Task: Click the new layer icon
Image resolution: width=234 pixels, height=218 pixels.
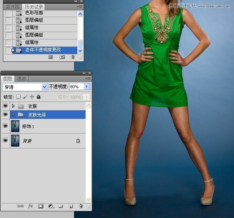Action: (70, 206)
